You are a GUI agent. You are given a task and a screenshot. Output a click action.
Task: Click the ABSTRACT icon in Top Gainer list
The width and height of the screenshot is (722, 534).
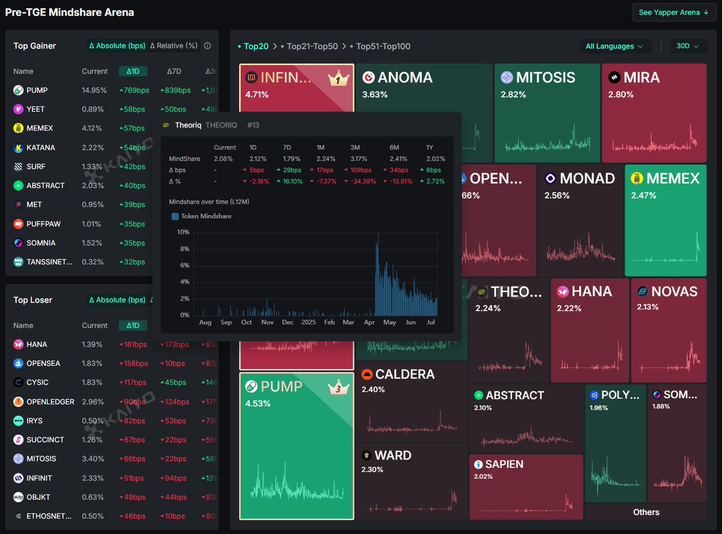[19, 185]
